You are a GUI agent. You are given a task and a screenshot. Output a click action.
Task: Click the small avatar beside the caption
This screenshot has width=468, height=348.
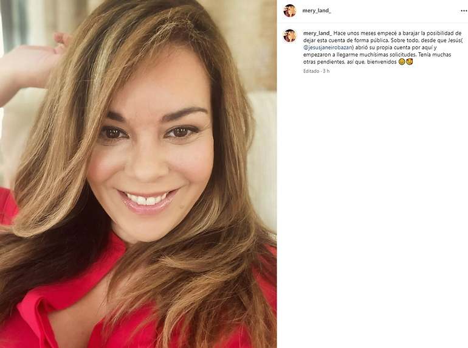[x=289, y=36]
